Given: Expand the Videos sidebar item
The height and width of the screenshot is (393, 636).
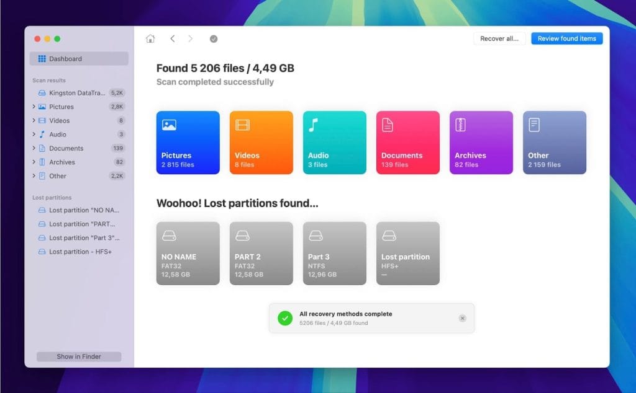Looking at the screenshot, I should (34, 121).
